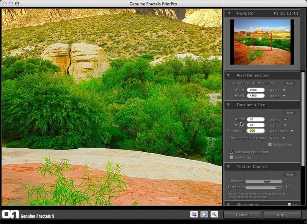Image resolution: width=307 pixels, height=224 pixels.
Task: Reset the Texture Control settings
Action: [x=290, y=174]
